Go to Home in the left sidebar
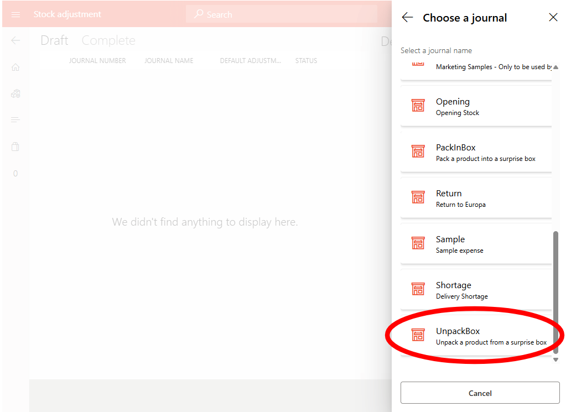The width and height of the screenshot is (566, 412). point(15,67)
